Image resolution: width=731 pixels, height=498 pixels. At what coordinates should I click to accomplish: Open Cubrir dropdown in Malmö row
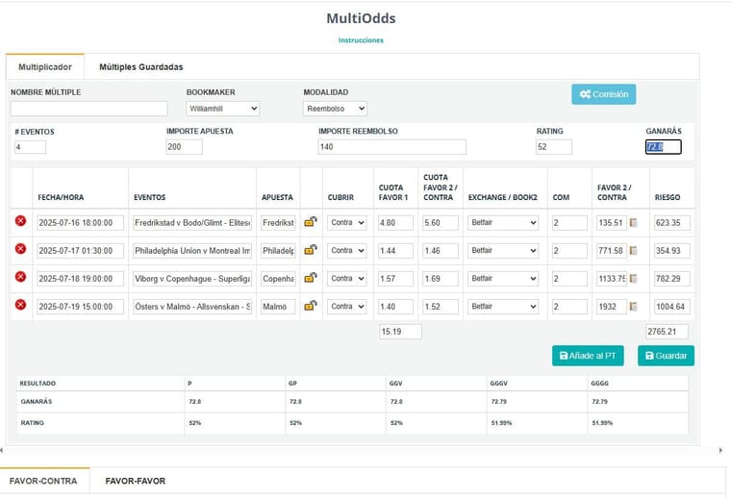[x=347, y=307]
